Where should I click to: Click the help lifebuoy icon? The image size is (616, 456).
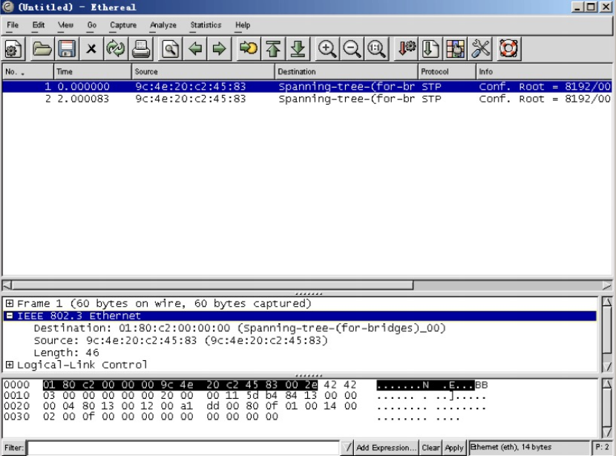click(508, 49)
